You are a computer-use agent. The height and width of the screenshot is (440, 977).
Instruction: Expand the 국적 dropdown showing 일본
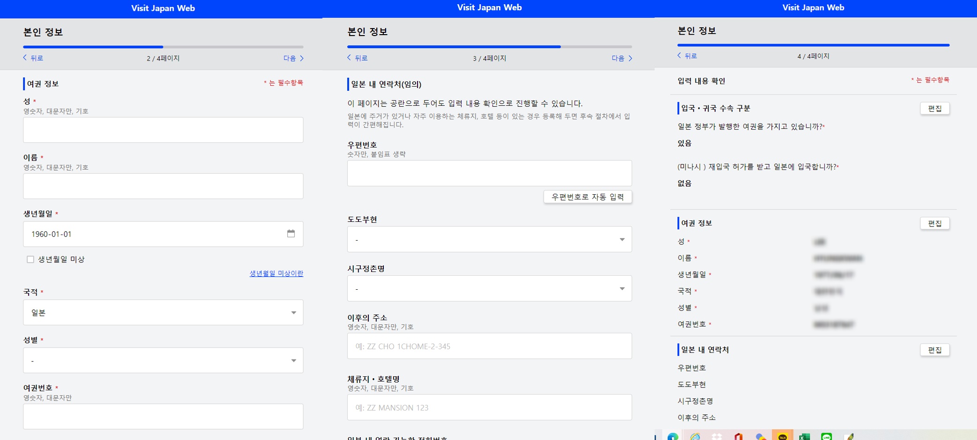coord(163,312)
